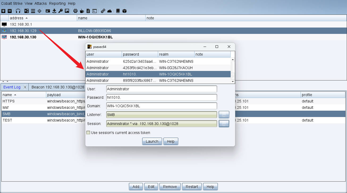Host a file via chain link icon

pyautogui.click(x=103, y=11)
